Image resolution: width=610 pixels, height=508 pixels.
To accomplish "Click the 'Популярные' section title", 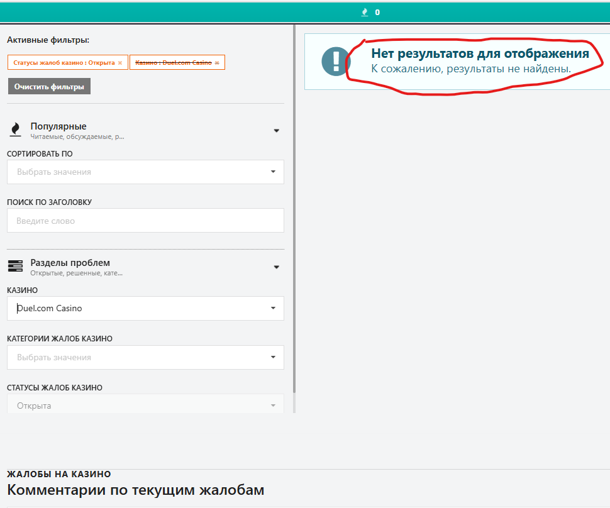I will [58, 126].
